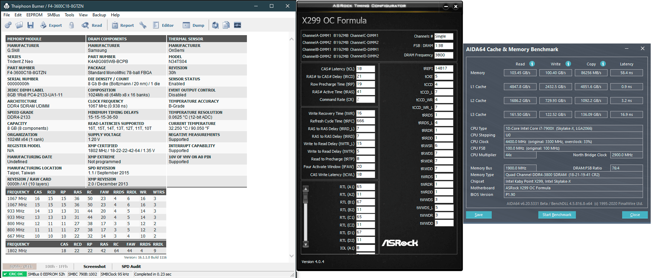The image size is (651, 278).
Task: Click the DRAM Frequency field showing 3800
Action: pyautogui.click(x=444, y=55)
